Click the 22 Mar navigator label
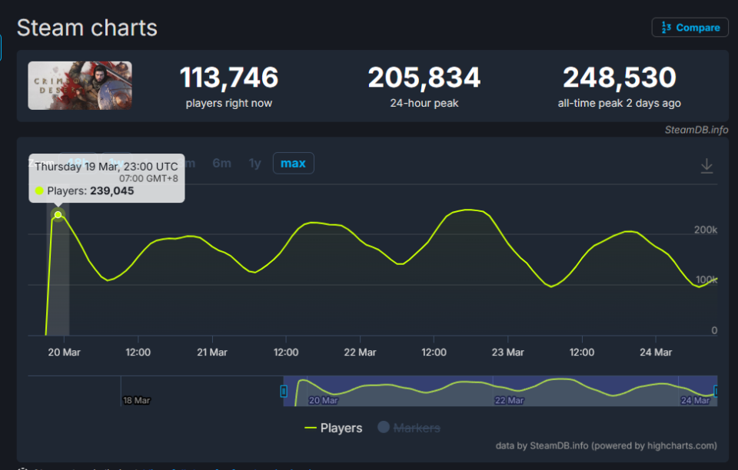The image size is (738, 470). (x=509, y=400)
